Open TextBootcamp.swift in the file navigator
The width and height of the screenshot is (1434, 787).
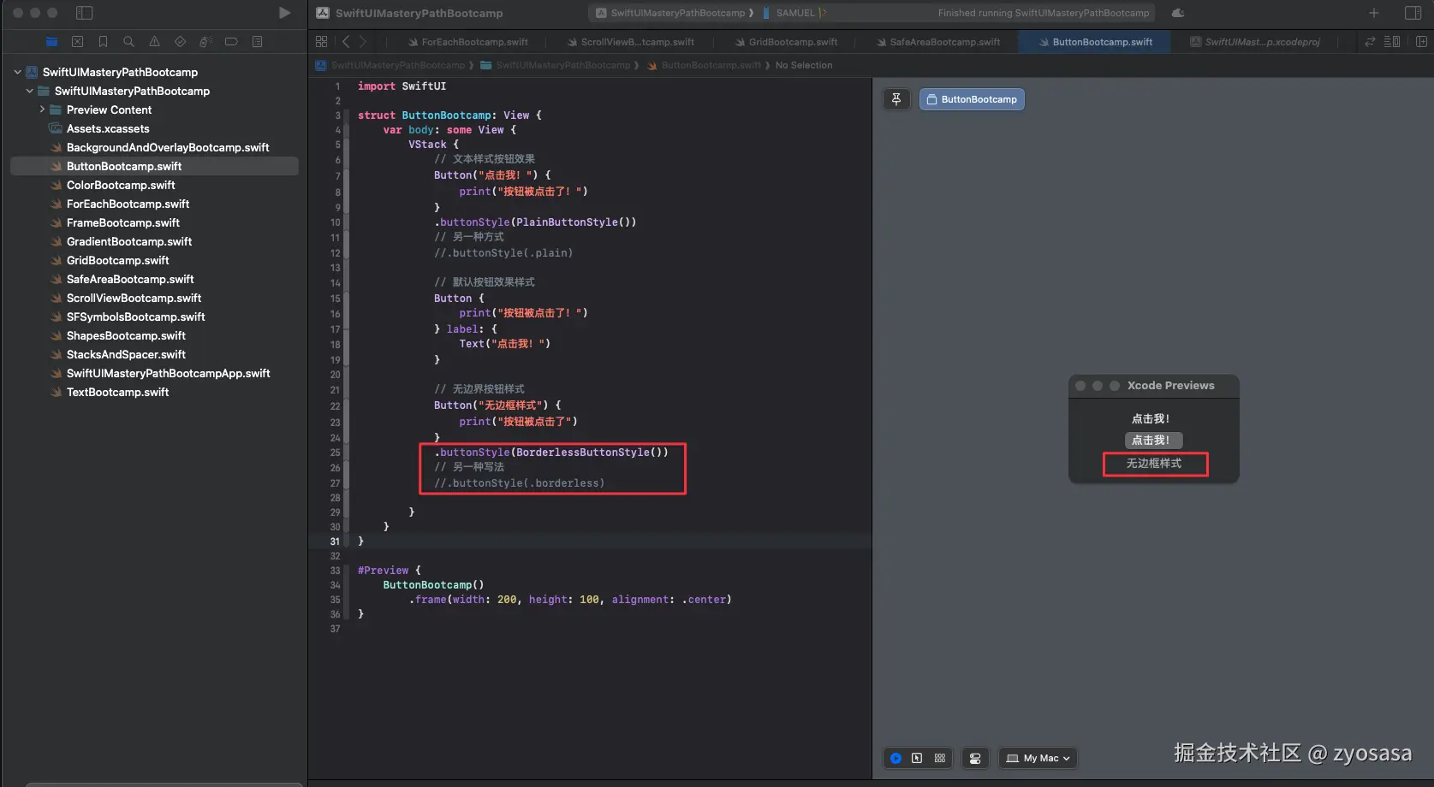pos(117,392)
